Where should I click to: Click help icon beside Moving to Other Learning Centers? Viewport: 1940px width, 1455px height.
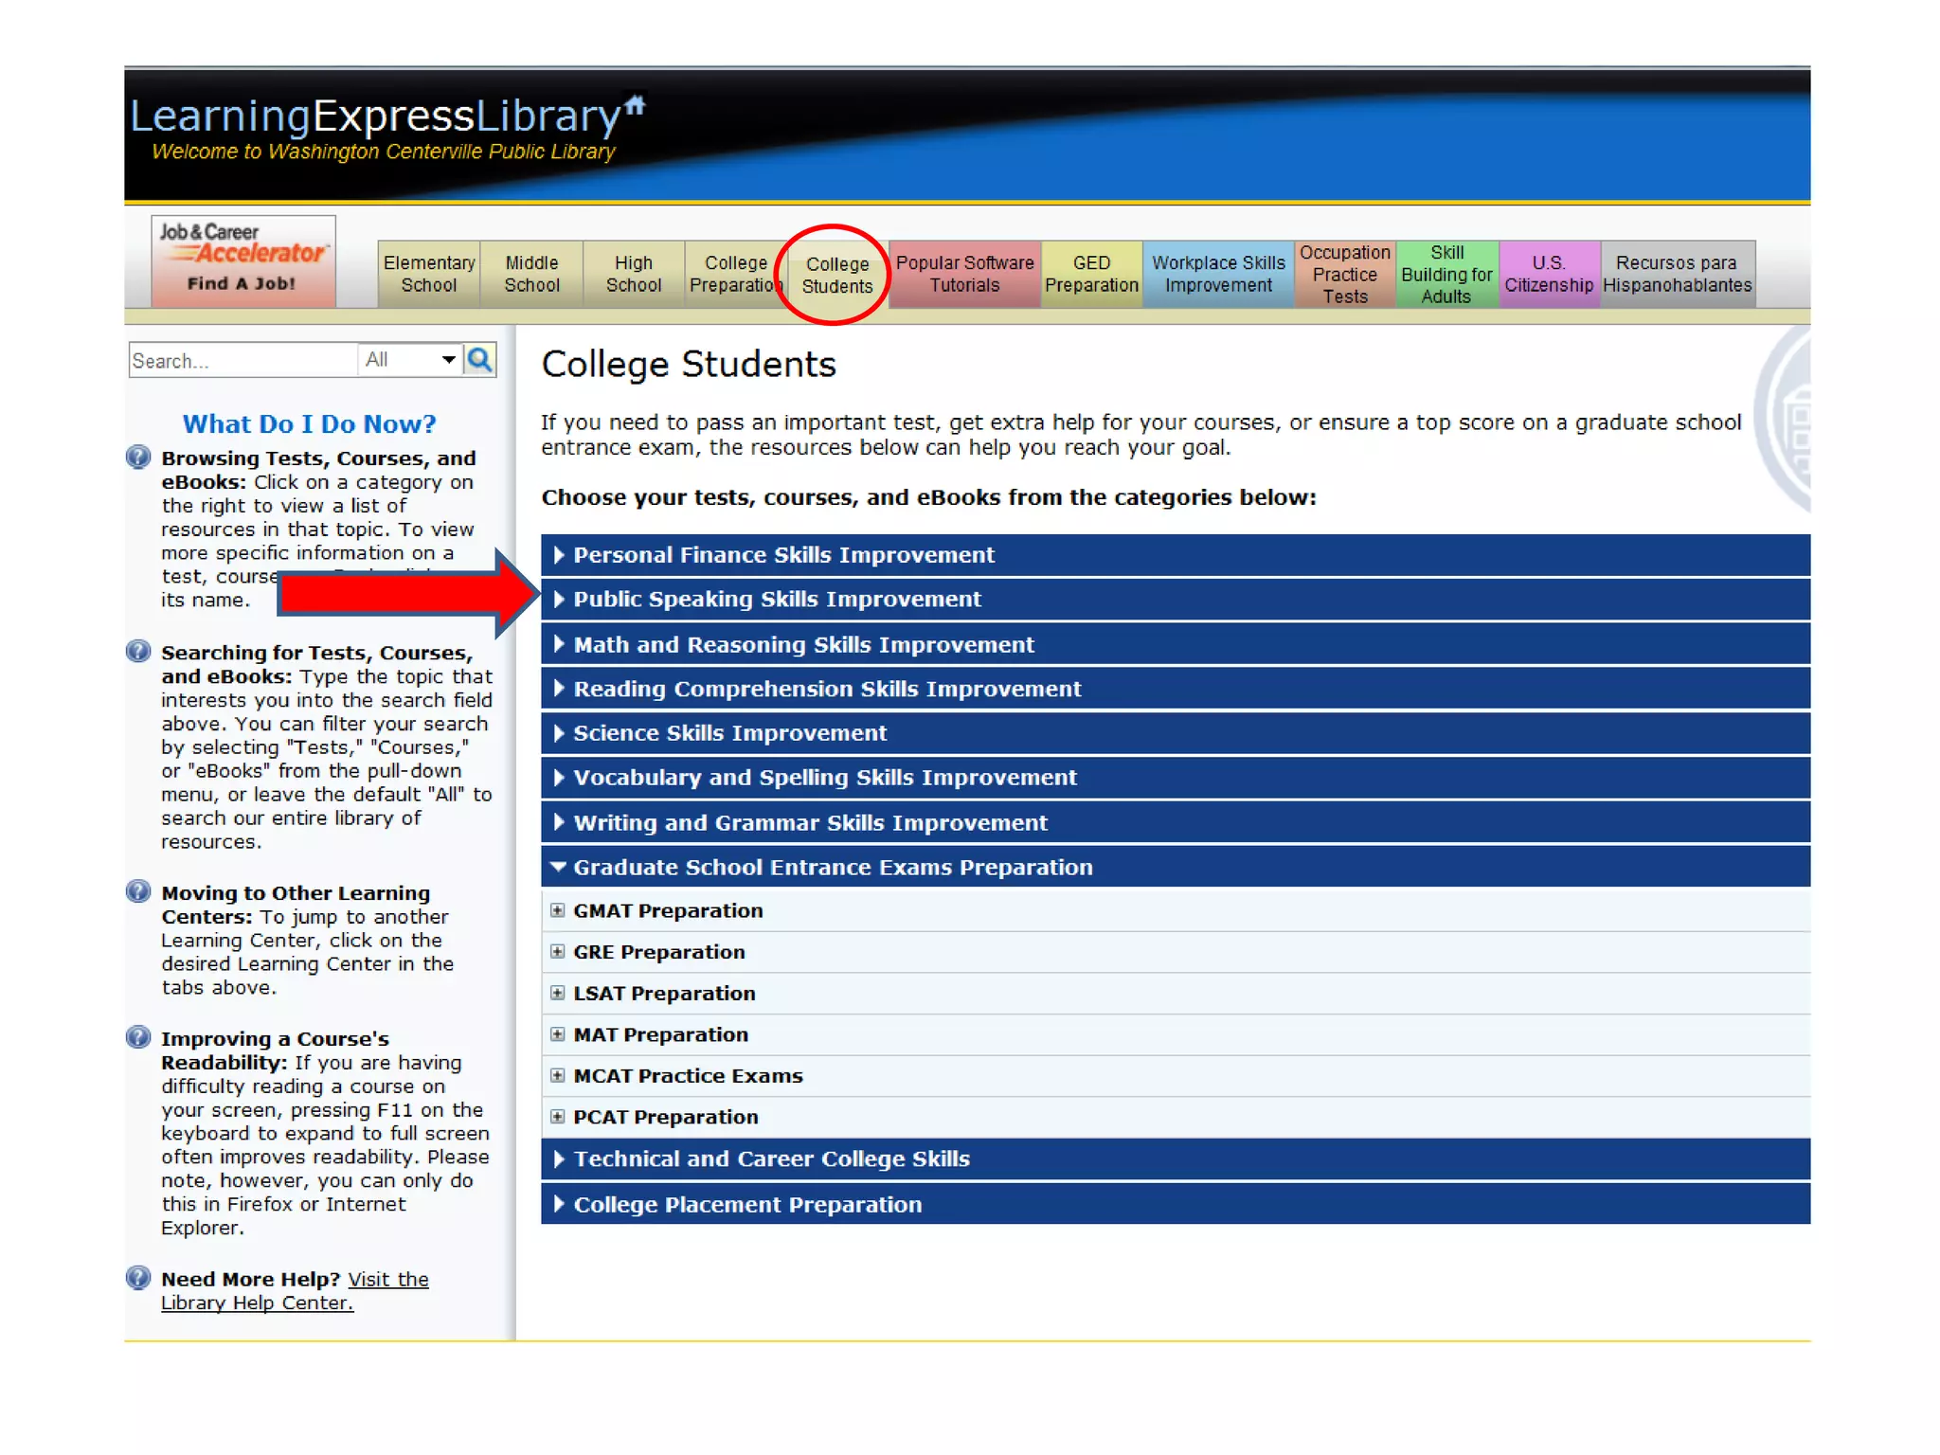138,892
